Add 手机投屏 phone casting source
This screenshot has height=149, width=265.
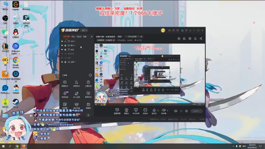[x=136, y=111]
